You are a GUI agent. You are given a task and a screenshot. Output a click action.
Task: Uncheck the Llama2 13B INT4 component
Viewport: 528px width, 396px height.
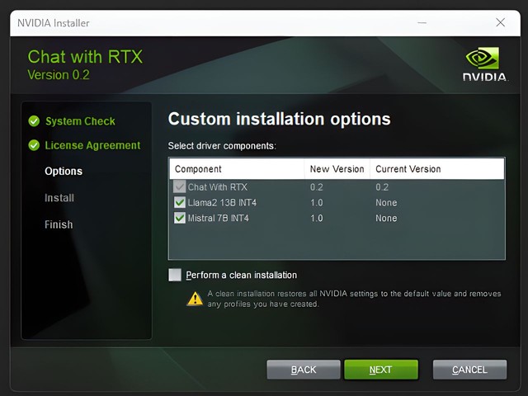pos(180,202)
